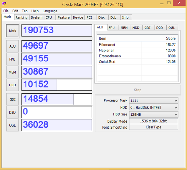
Task: Click the Display Mode 1536 x 864 field
Action: click(153, 121)
